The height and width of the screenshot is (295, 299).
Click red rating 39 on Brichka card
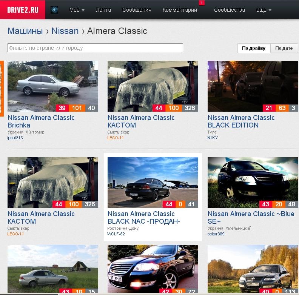pyautogui.click(x=62, y=108)
